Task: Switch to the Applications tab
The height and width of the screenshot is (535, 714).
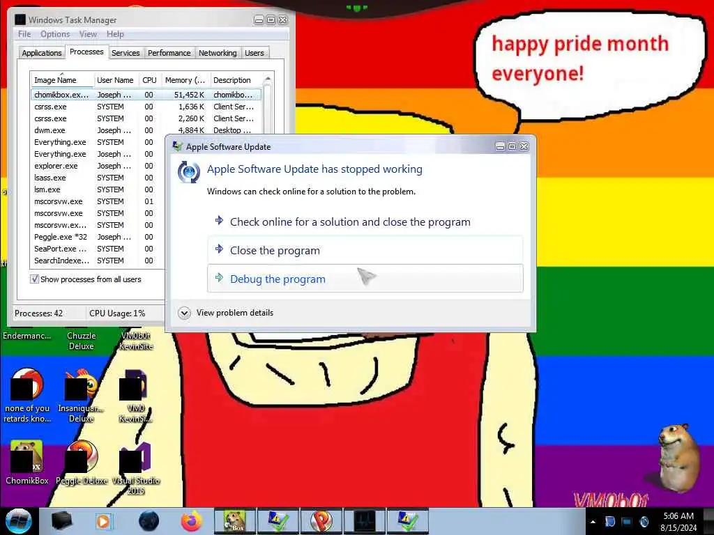Action: [x=41, y=53]
